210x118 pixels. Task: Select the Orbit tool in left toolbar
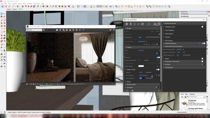click(2, 54)
